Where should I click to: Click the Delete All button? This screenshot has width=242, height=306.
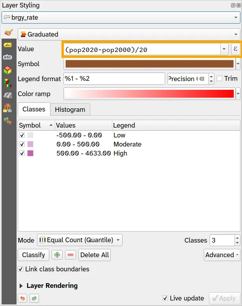(x=95, y=255)
